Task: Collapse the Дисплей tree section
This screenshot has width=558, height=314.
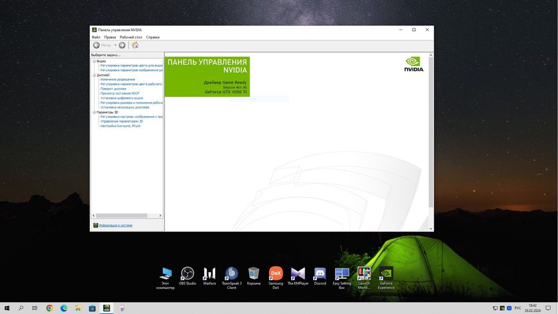Action: tap(94, 75)
